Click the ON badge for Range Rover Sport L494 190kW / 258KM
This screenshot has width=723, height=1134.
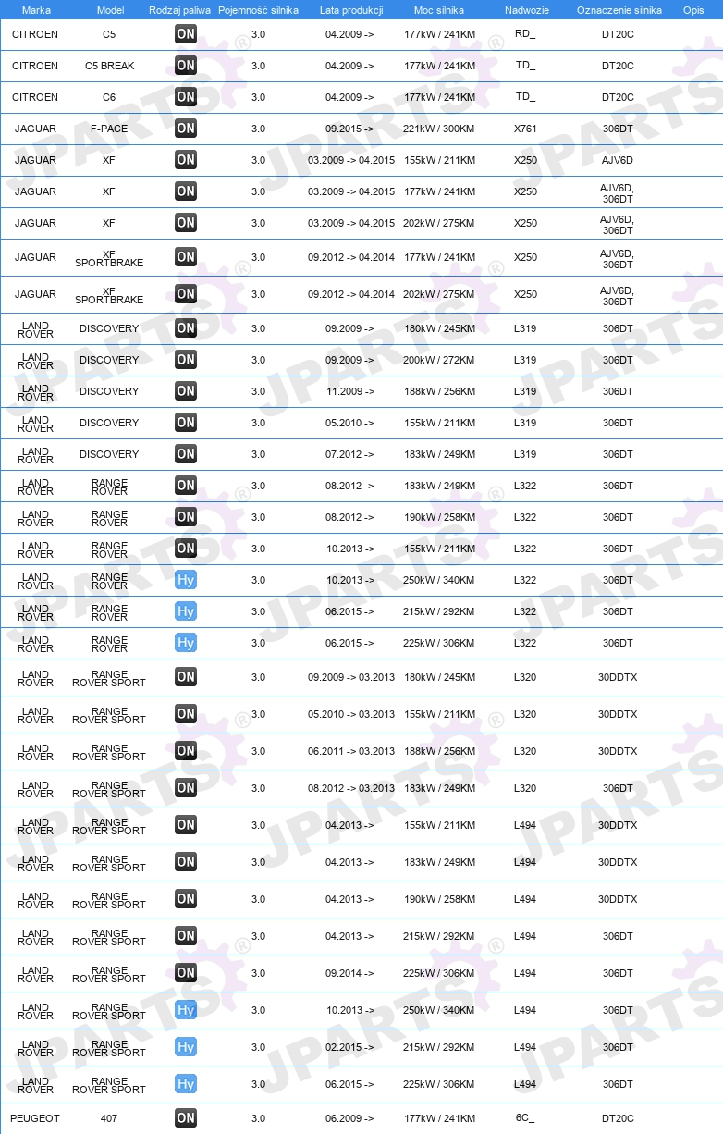tap(186, 899)
